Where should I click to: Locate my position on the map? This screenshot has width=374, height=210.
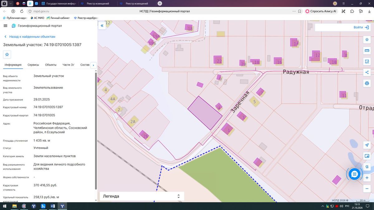(x=367, y=145)
